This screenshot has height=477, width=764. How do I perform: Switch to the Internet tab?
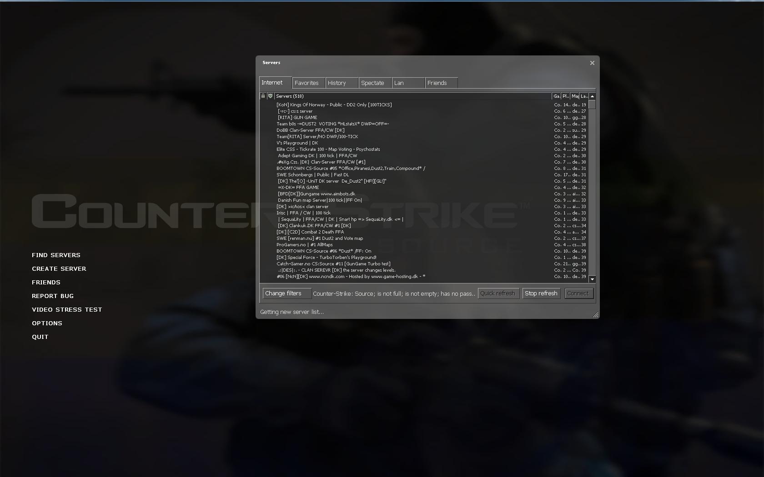[276, 83]
